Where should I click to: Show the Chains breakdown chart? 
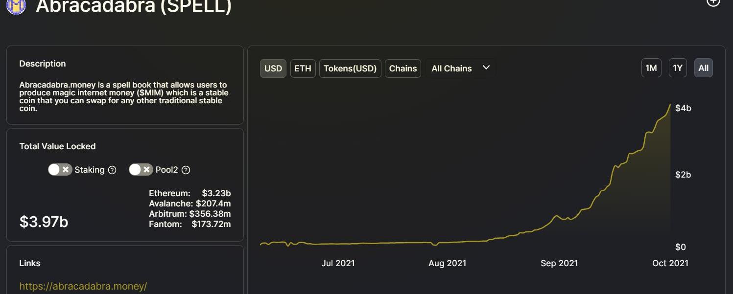pos(402,68)
